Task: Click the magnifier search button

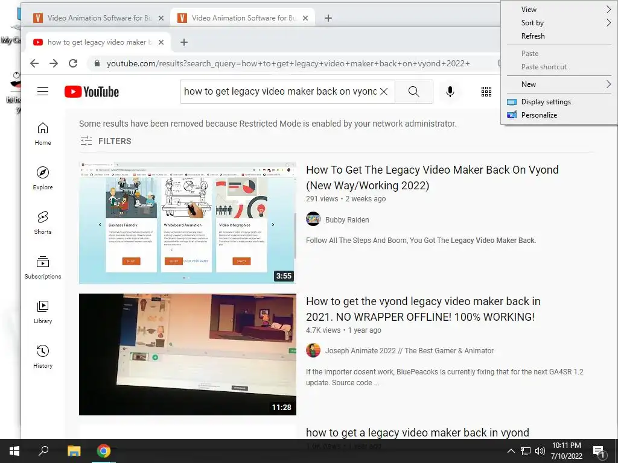Action: tap(414, 92)
